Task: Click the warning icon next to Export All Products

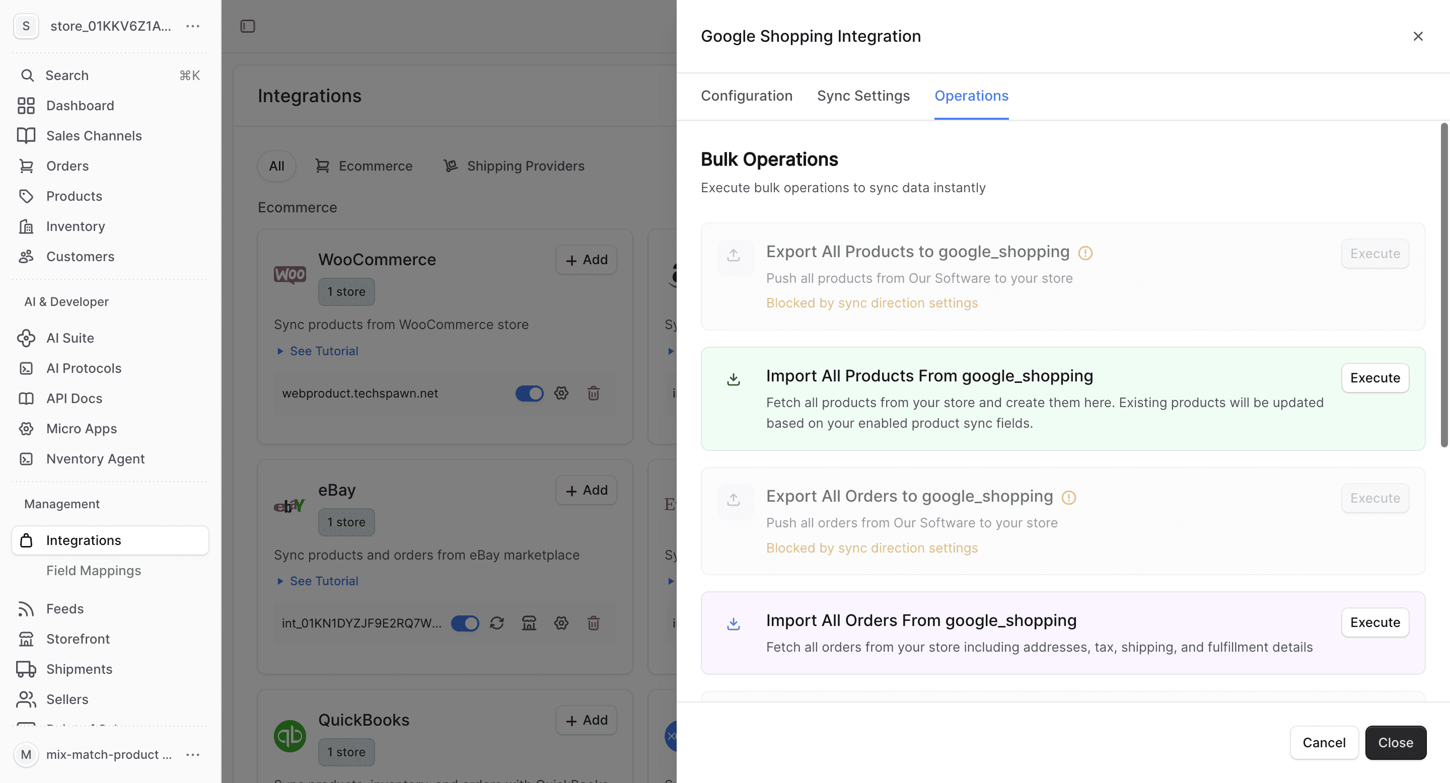Action: 1085,253
